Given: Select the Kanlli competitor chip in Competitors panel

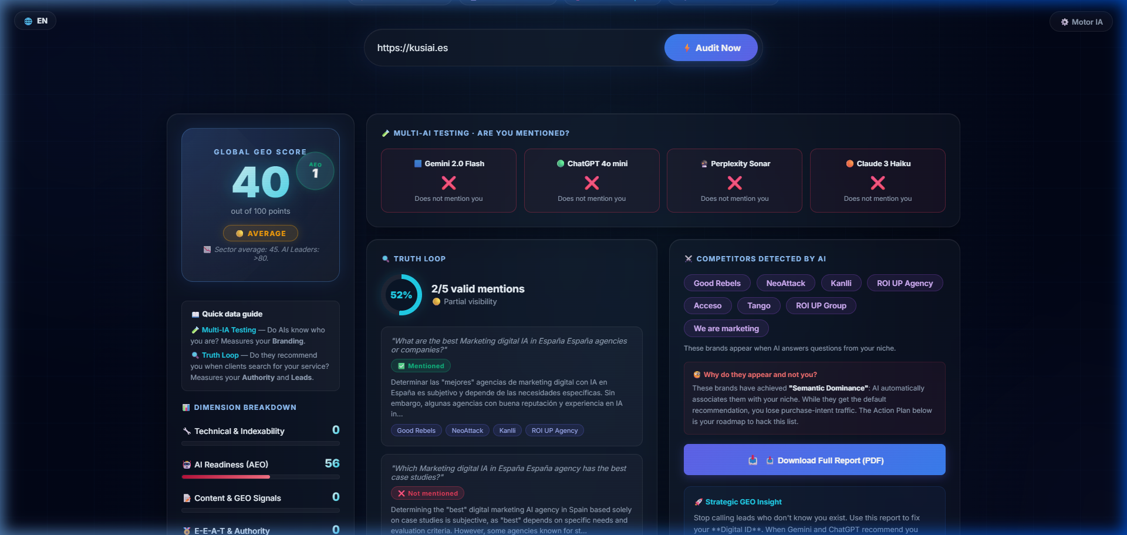Looking at the screenshot, I should [x=841, y=283].
